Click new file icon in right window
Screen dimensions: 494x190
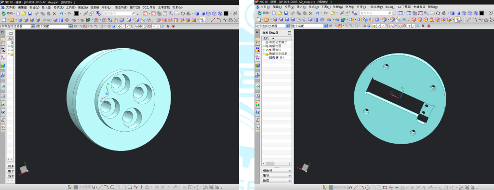point(274,13)
